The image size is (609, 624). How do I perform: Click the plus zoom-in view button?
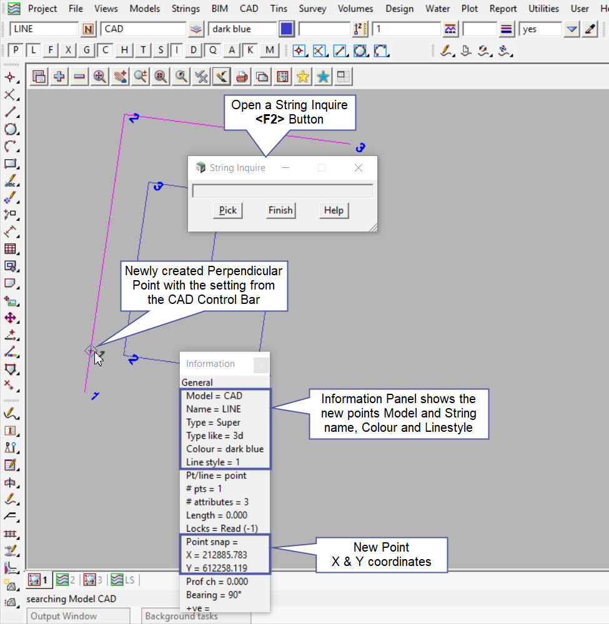pos(59,77)
